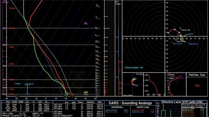Select the MU parcel row
The width and height of the screenshot is (209, 117).
click(x=27, y=110)
